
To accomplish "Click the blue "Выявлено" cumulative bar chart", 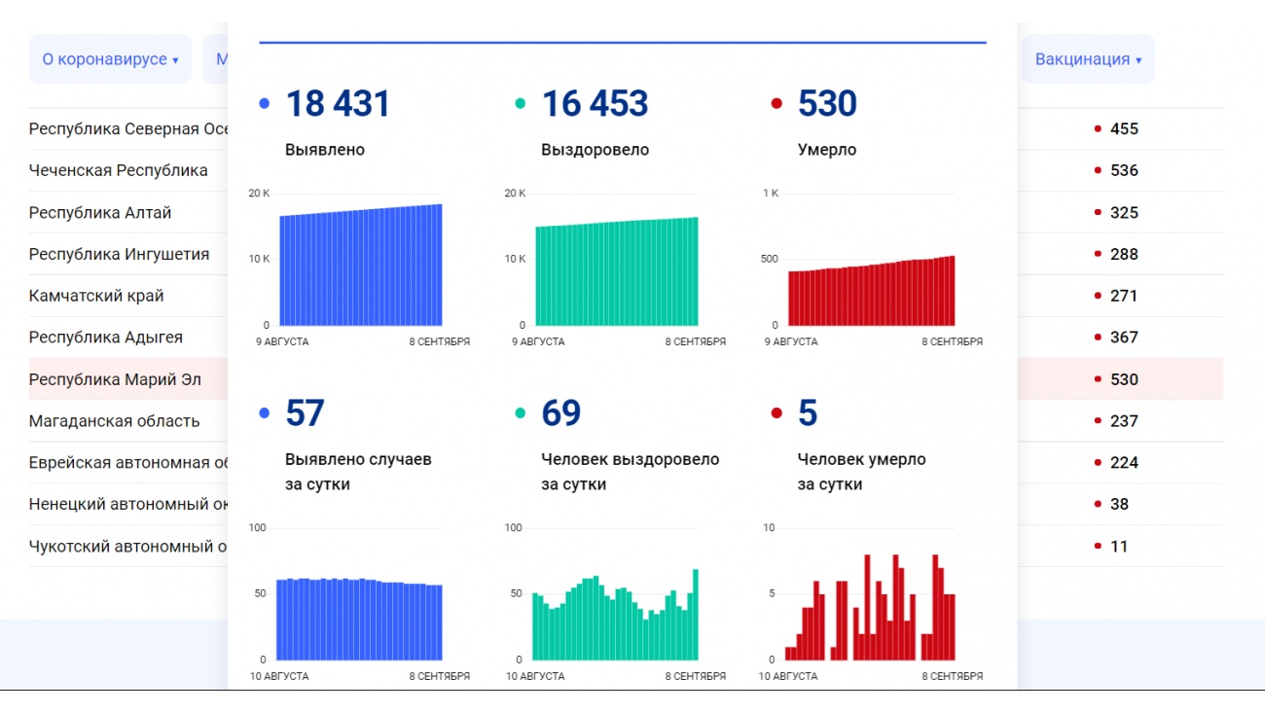I will [361, 267].
